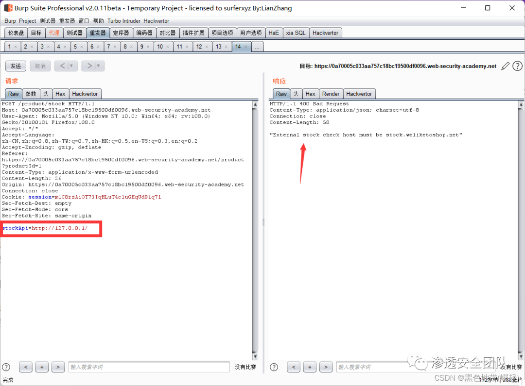Viewport: 525px width, 386px height.
Task: Open forward history dropdown arrow
Action: tap(99, 66)
